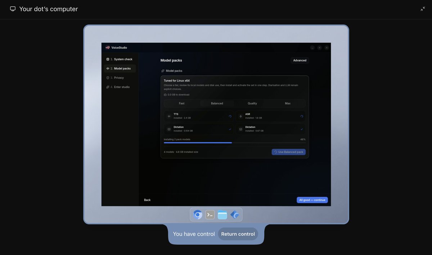Screen dimensions: 432x255
Task: Launch the Terminal from the dock
Action: click(x=210, y=215)
